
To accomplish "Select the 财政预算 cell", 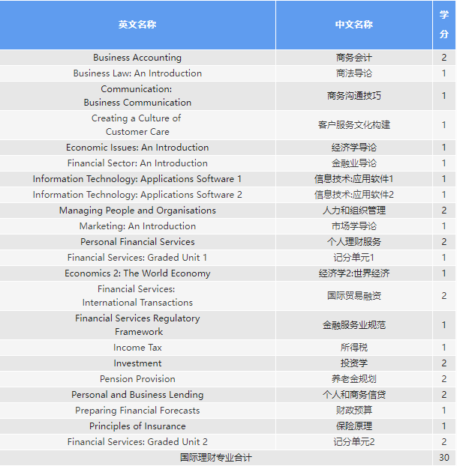I will [x=354, y=411].
